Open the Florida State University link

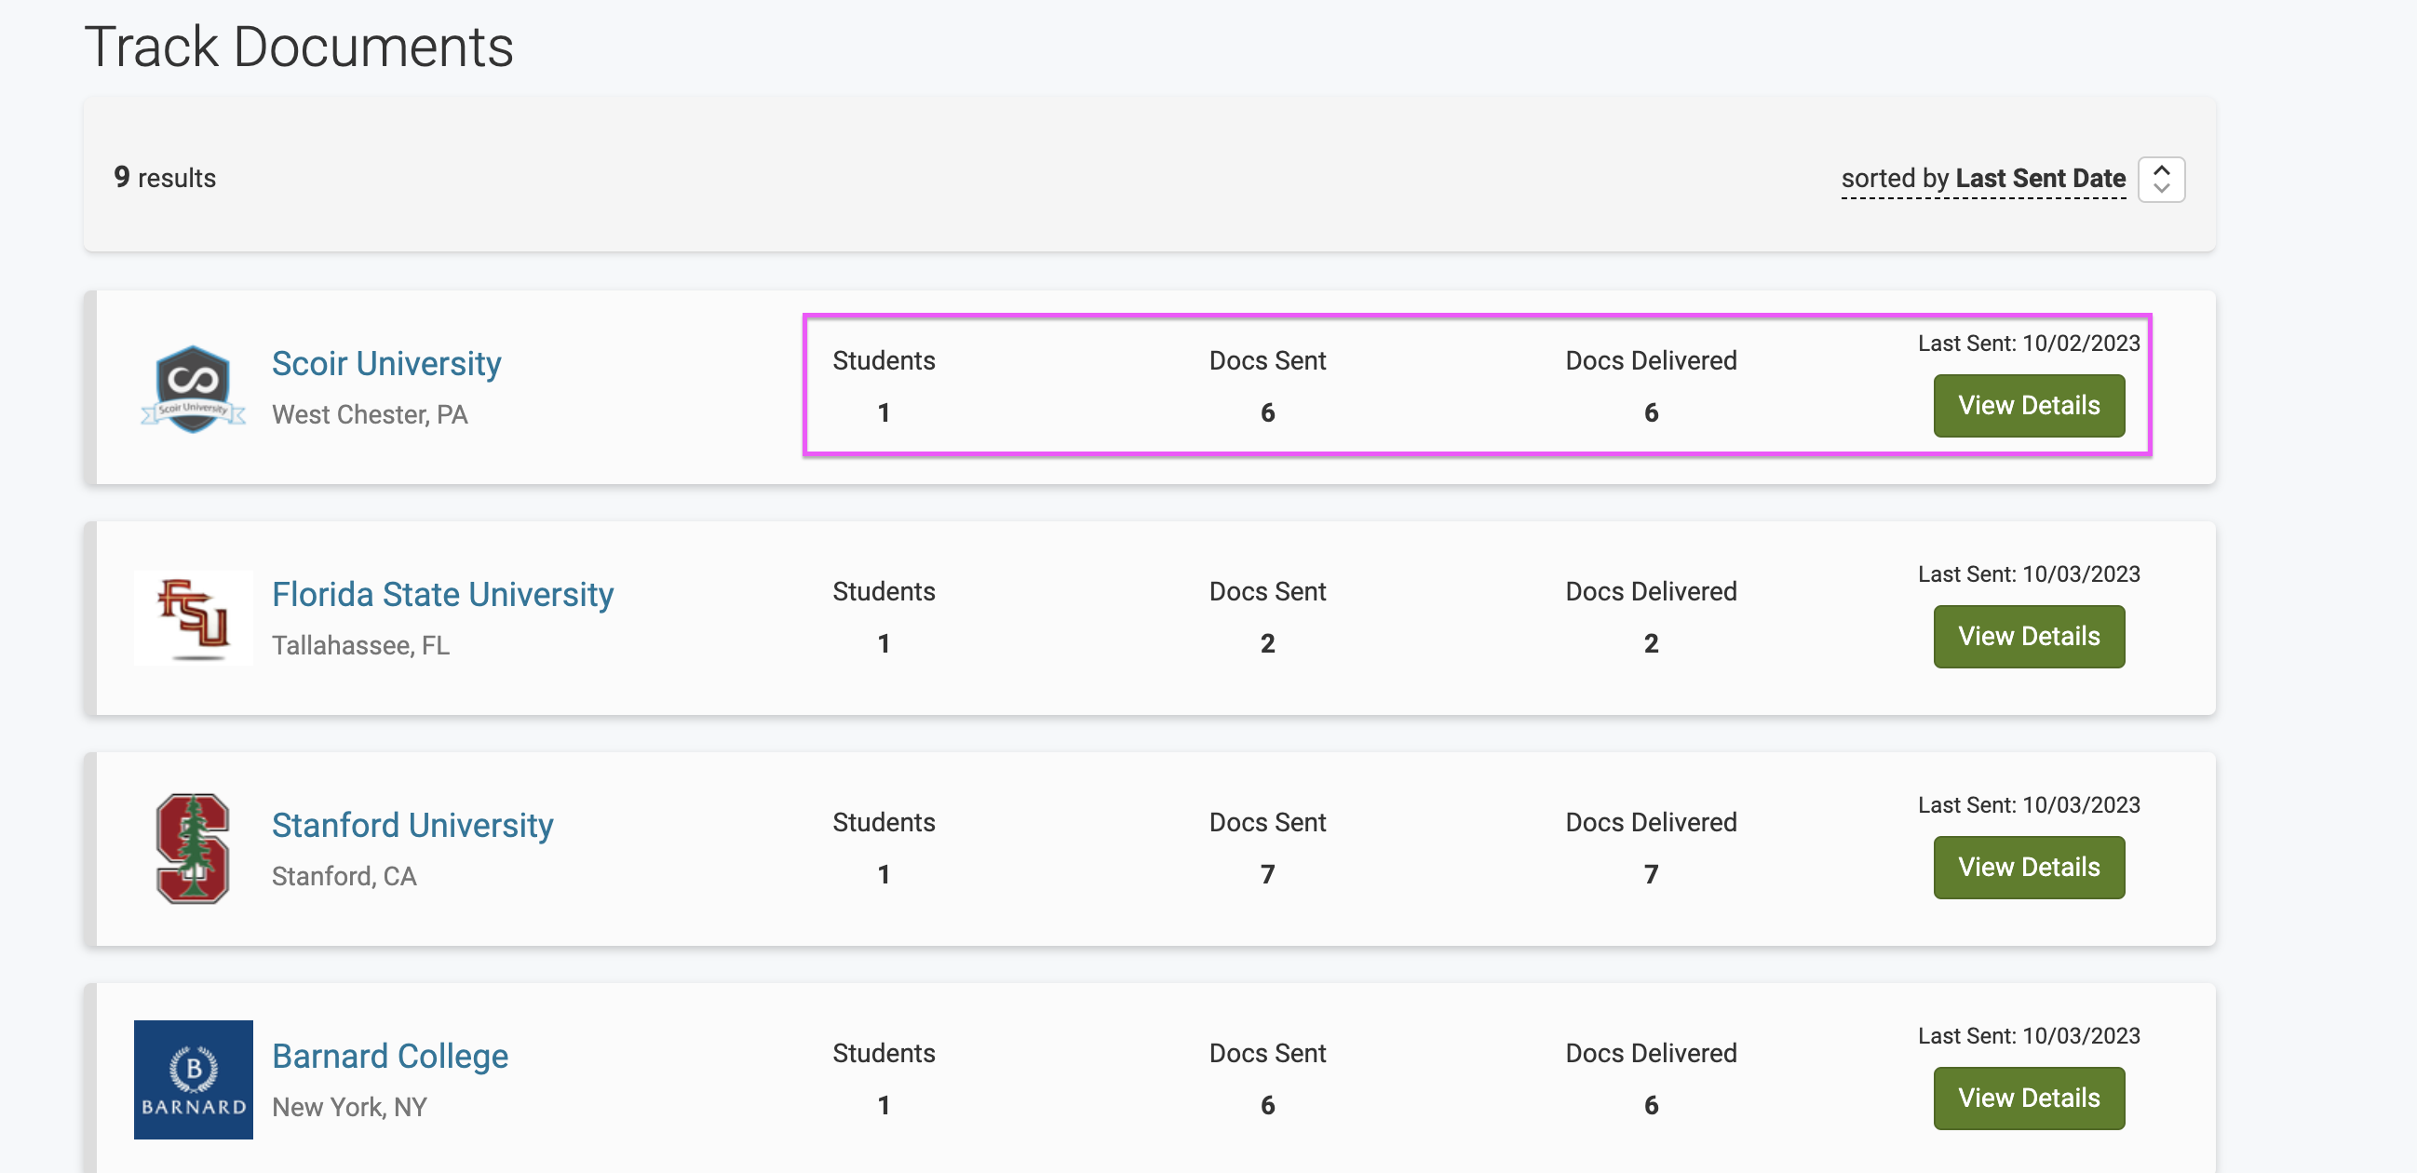pyautogui.click(x=443, y=594)
